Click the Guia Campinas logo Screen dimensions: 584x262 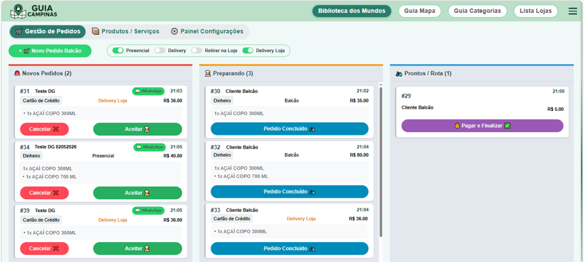pyautogui.click(x=34, y=11)
